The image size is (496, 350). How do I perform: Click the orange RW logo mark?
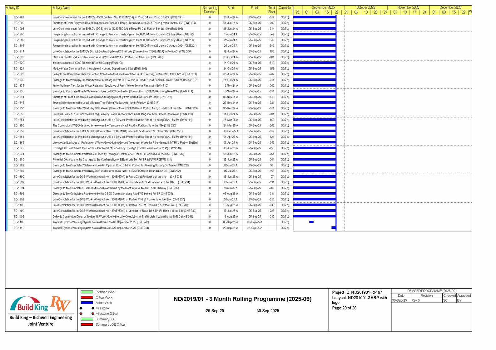[61, 304]
